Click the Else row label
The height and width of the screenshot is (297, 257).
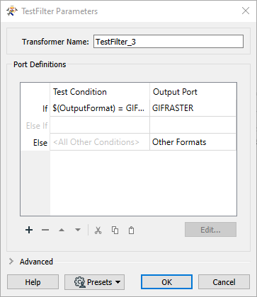(x=40, y=143)
